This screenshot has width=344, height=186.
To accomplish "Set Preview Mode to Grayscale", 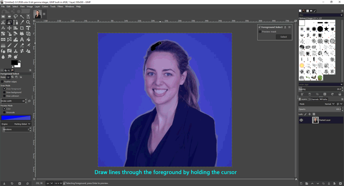I will pos(4,112).
